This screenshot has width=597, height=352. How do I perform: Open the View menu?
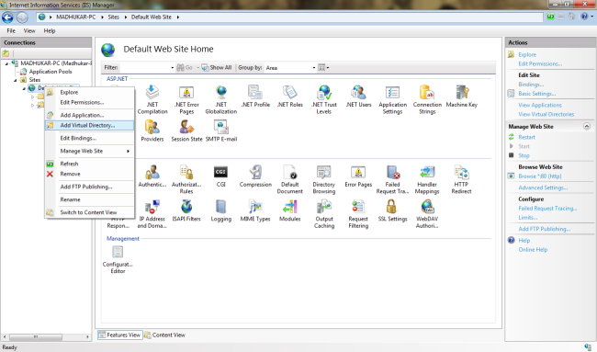[x=29, y=31]
